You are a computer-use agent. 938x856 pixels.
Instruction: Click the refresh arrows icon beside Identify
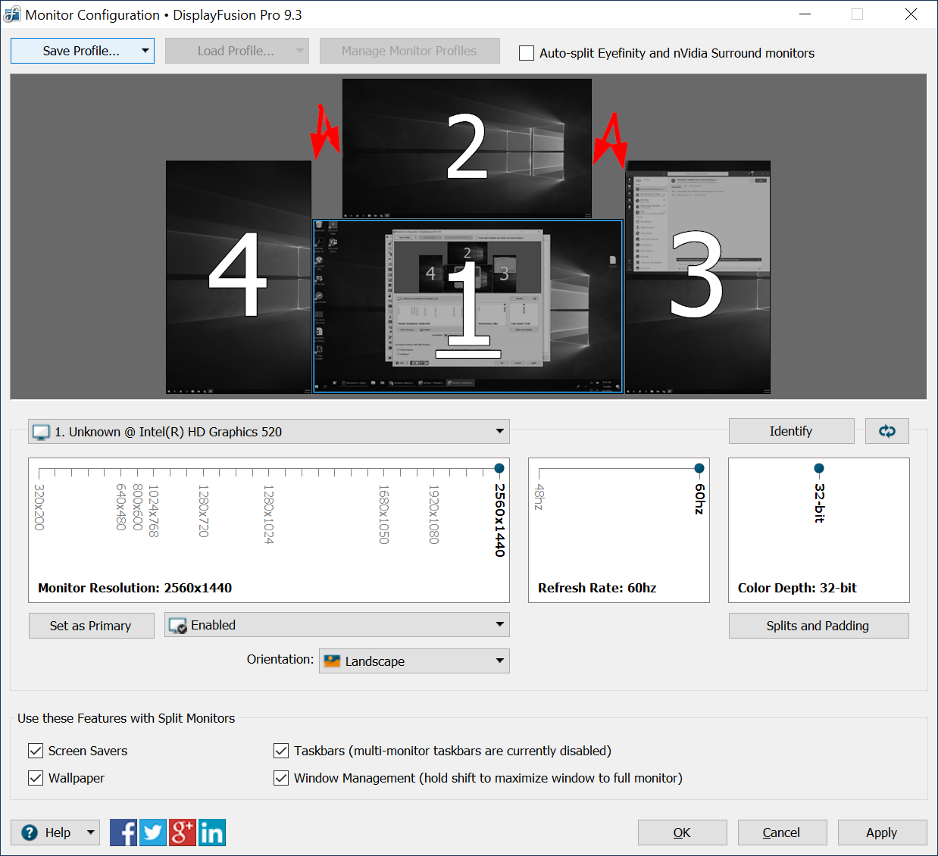(x=886, y=431)
